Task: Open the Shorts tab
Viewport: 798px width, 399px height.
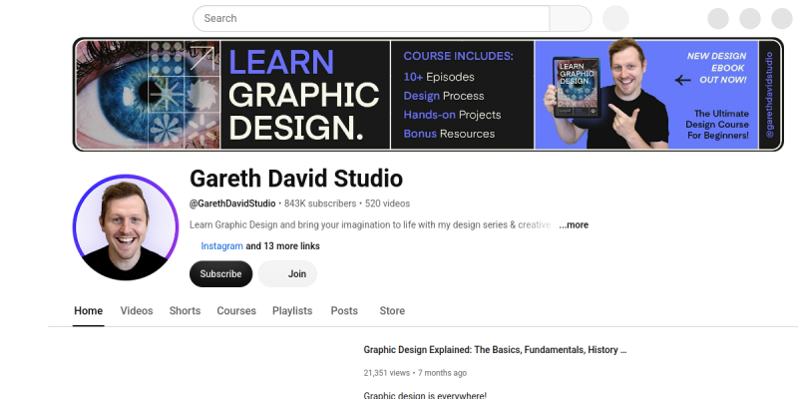Action: (x=185, y=311)
